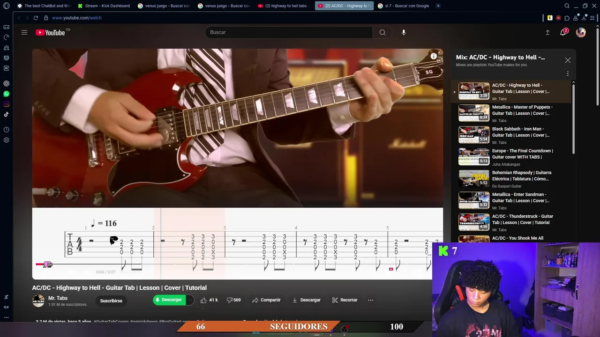Viewport: 600px width, 337px height.
Task: Open History clock in Opera sidebar
Action: (6, 130)
